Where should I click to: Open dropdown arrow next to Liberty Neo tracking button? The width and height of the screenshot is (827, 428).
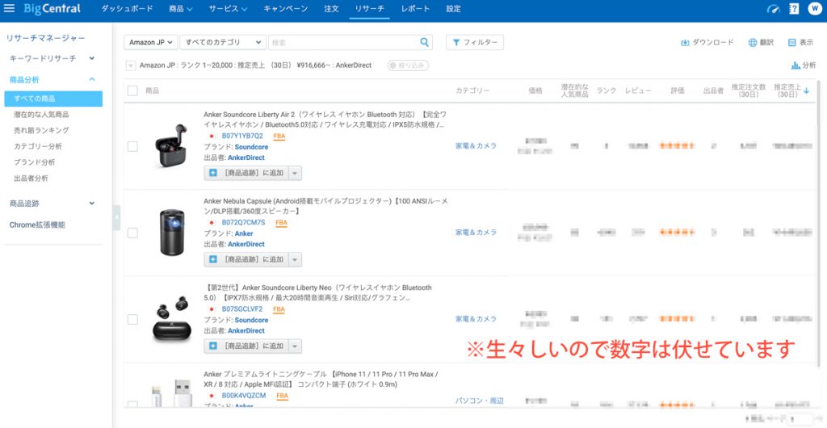pos(296,346)
